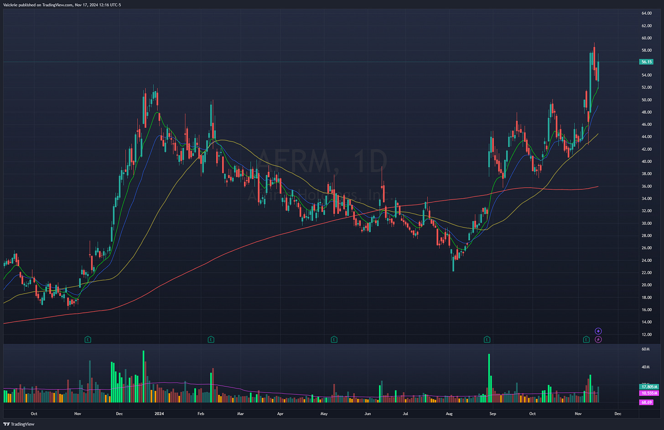Viewport: 664px width, 430px height.
Task: Click the 10.555M volume average label
Action: click(649, 393)
